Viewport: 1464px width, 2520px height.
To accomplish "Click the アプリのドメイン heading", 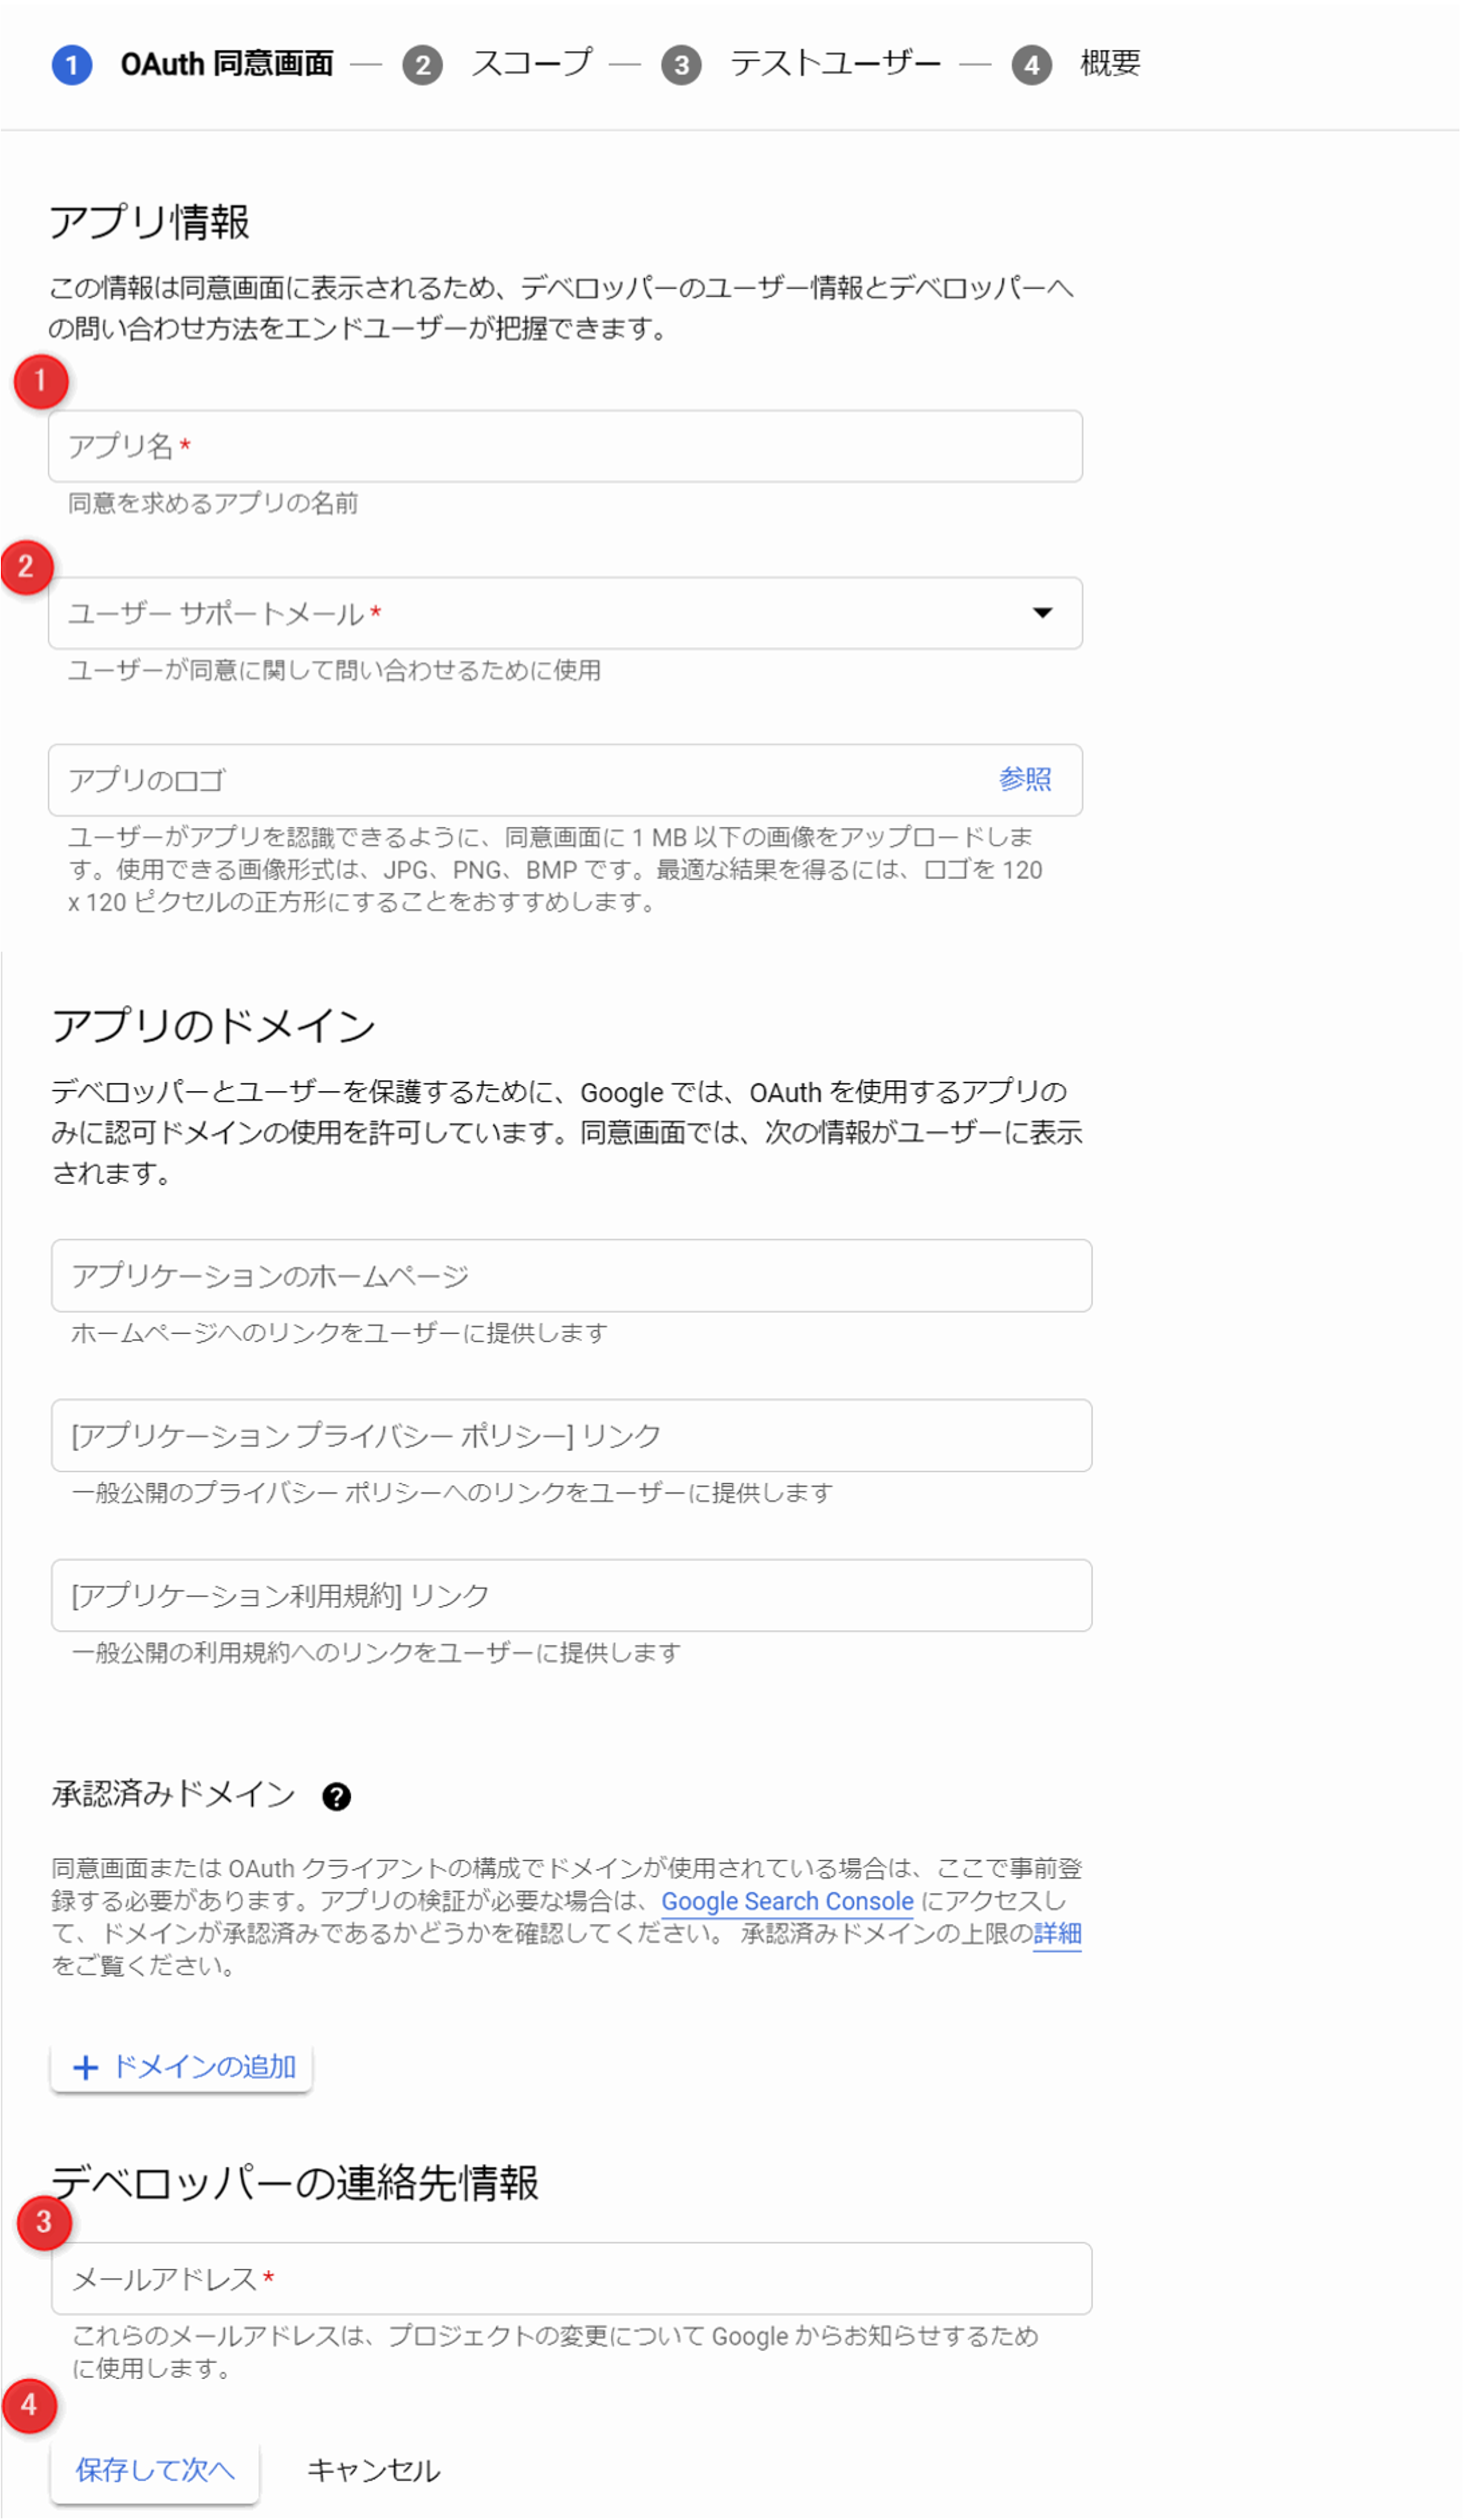I will click(x=213, y=1026).
